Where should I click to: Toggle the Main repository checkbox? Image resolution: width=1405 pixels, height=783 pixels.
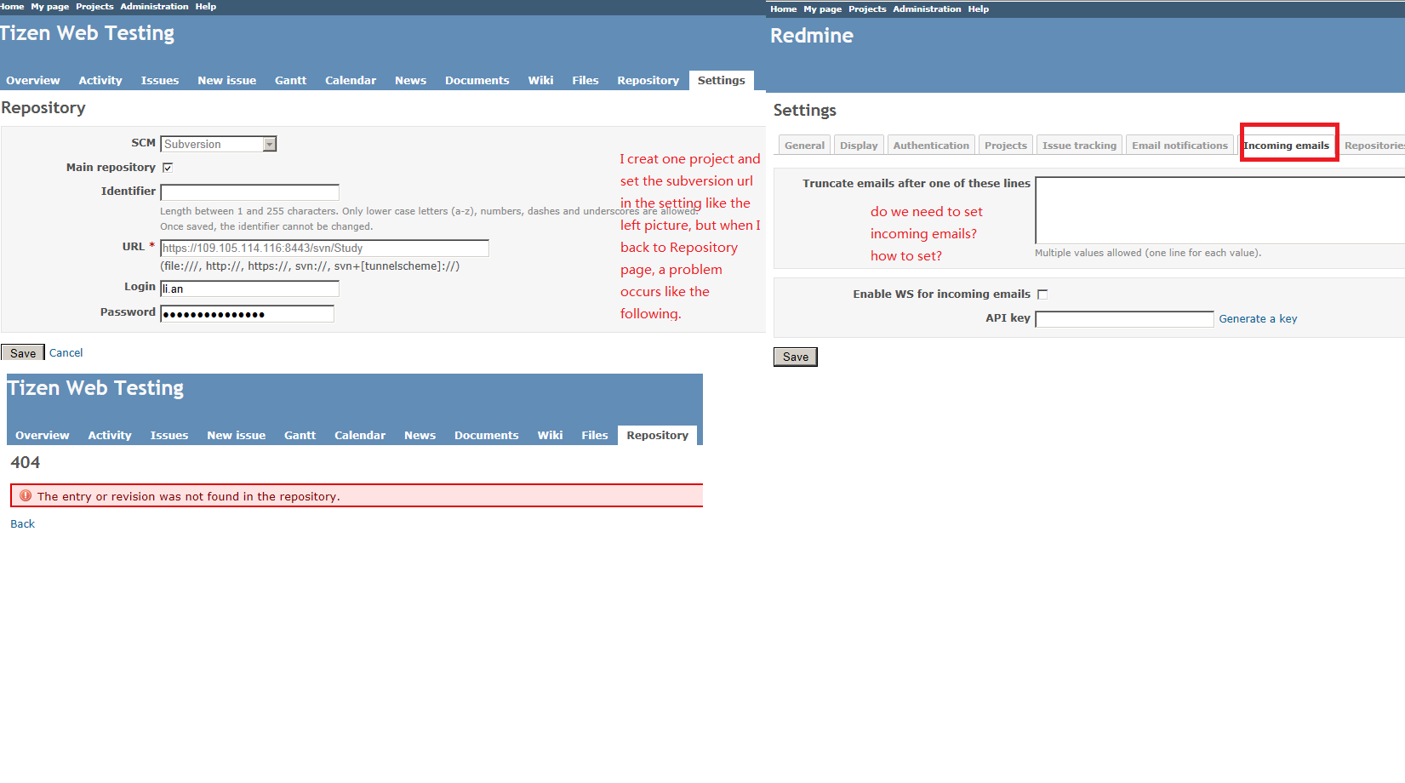point(168,168)
